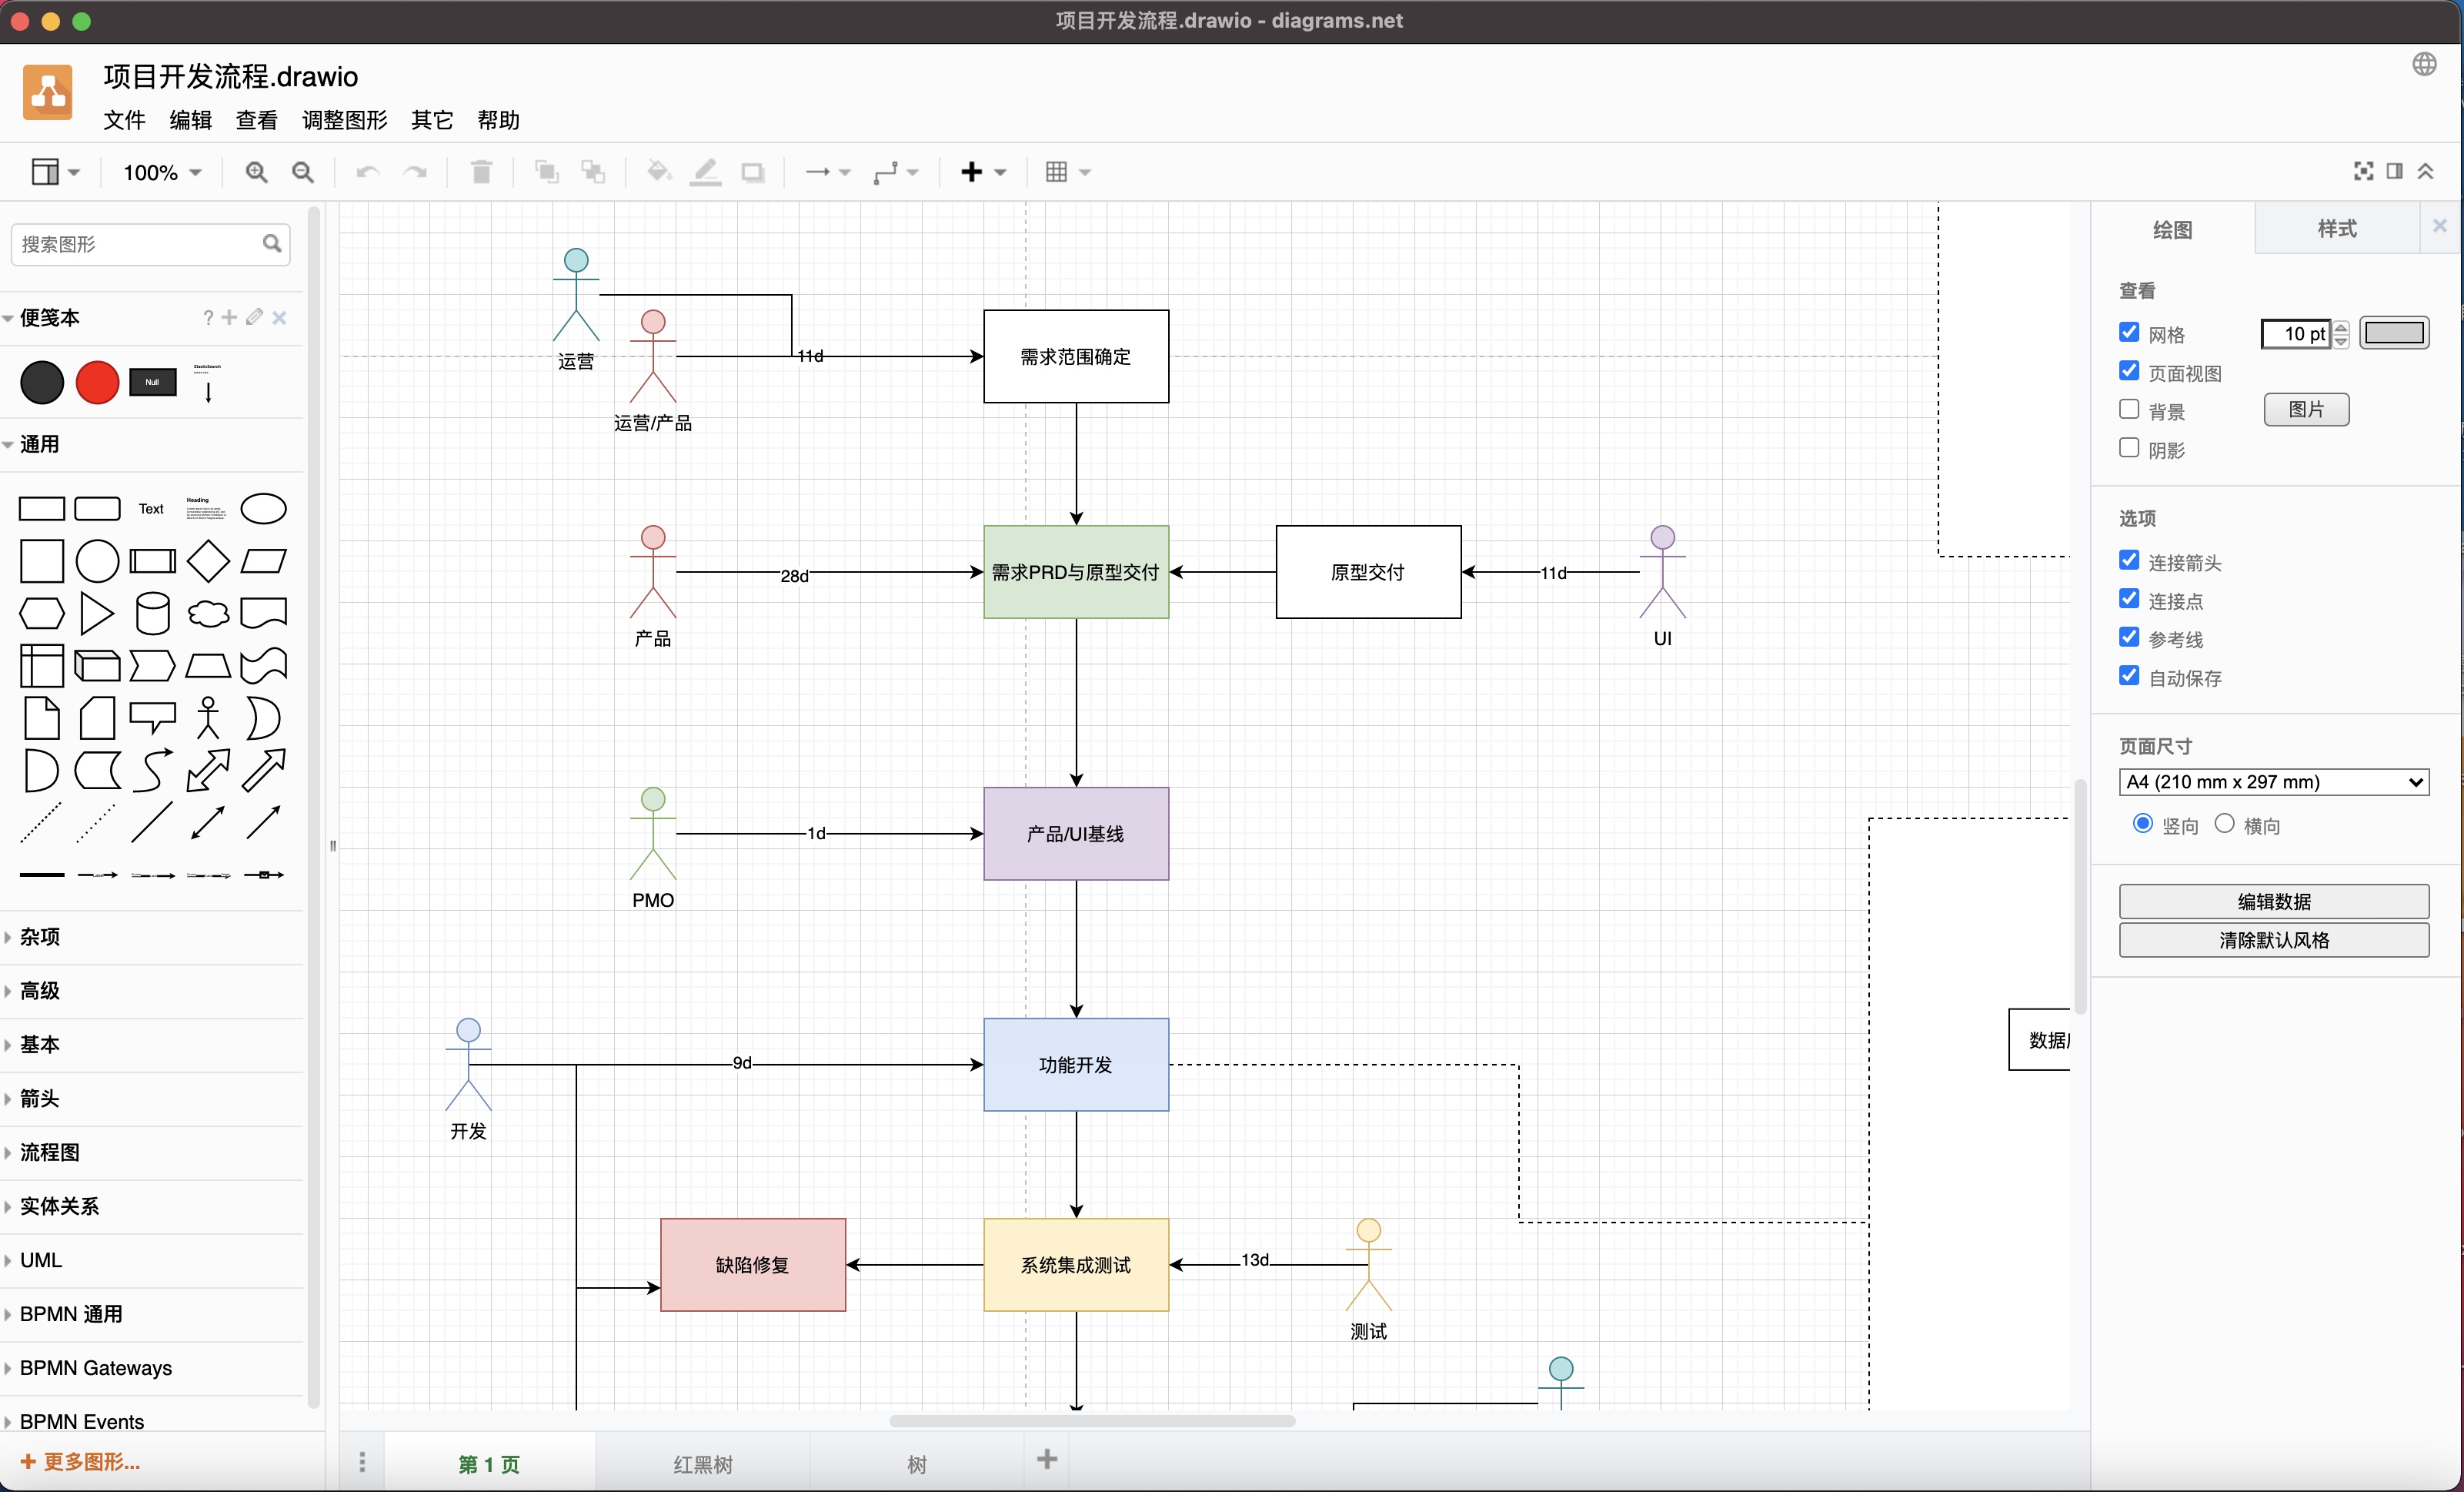Open the 文件 file menu
The height and width of the screenshot is (1492, 2464).
pyautogui.click(x=125, y=120)
